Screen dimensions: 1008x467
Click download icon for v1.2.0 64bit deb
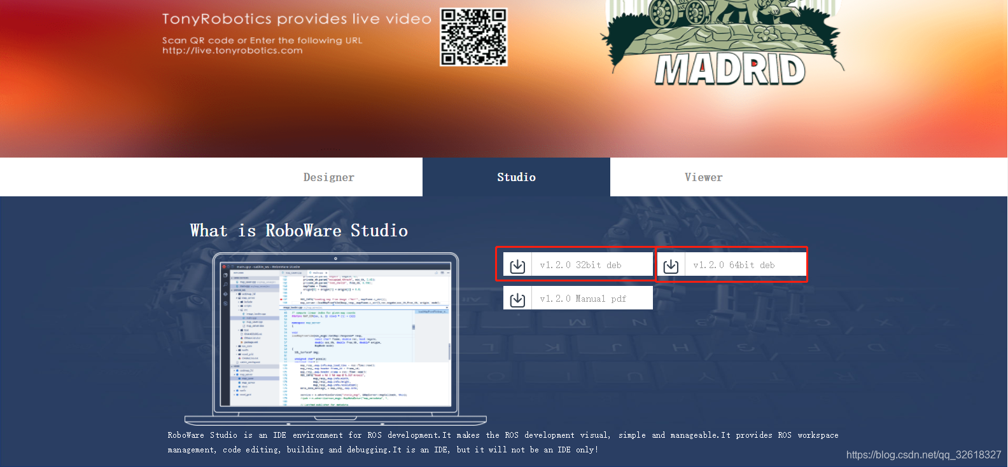(x=671, y=266)
